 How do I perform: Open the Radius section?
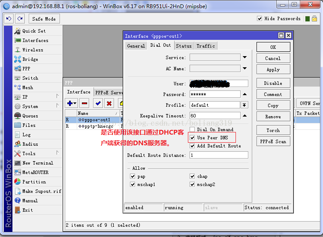(38, 144)
